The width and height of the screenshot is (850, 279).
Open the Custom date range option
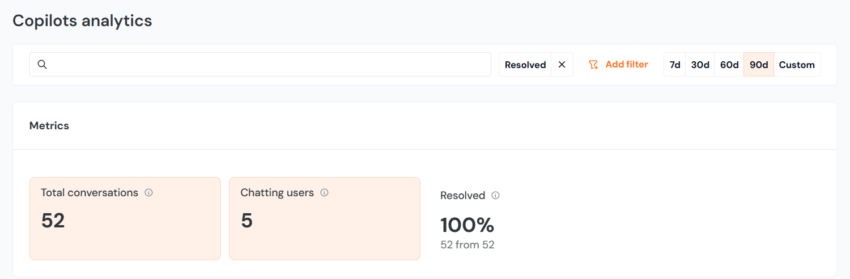coord(797,65)
